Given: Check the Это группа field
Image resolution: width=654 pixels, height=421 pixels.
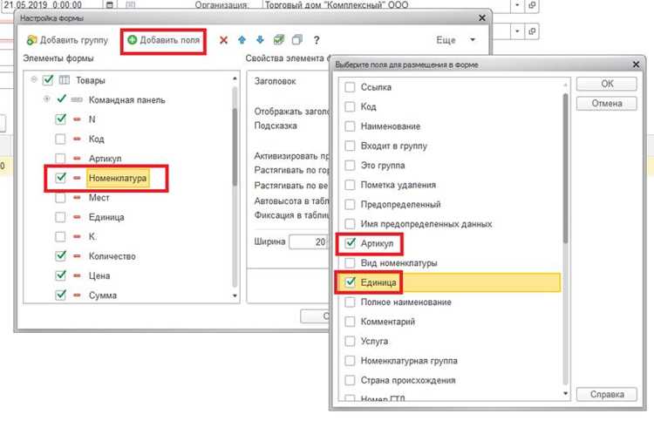Looking at the screenshot, I should point(350,166).
